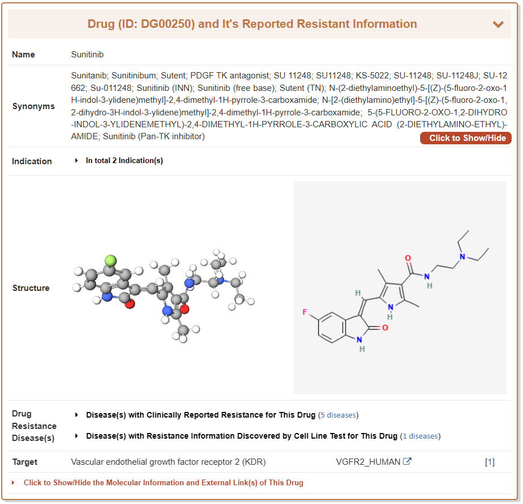The width and height of the screenshot is (523, 504).
Task: Click the blue N atom of diethylamino group
Action: click(x=462, y=257)
